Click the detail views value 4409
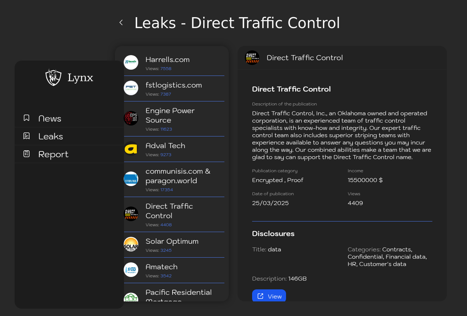Viewport: 467px width, 316px height. click(355, 203)
